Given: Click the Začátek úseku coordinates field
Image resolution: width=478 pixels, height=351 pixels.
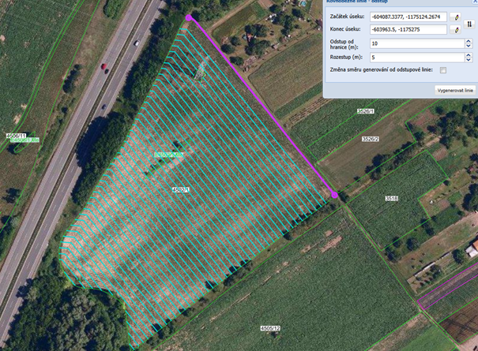Looking at the screenshot, I should [408, 17].
